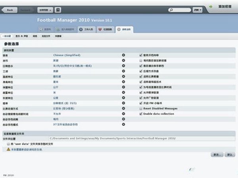Screen dimensions: 238x178
Task: Open the Chinese (Simplified) language dropdown
Action: pyautogui.click(x=123, y=55)
